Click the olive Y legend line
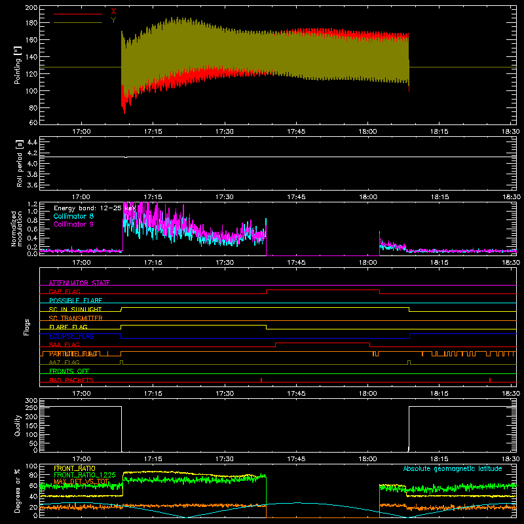 coord(78,23)
